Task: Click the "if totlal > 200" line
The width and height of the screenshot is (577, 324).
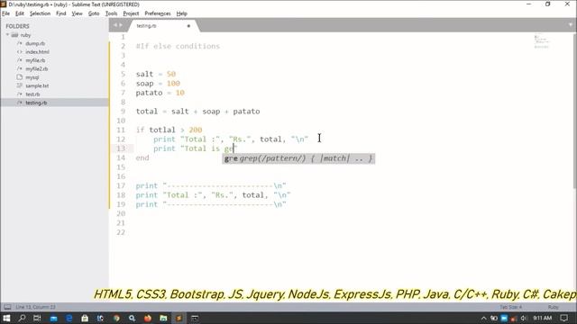Action: [169, 130]
